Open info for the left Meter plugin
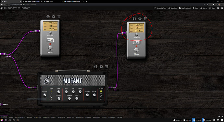224x122 pixels. 48,17
